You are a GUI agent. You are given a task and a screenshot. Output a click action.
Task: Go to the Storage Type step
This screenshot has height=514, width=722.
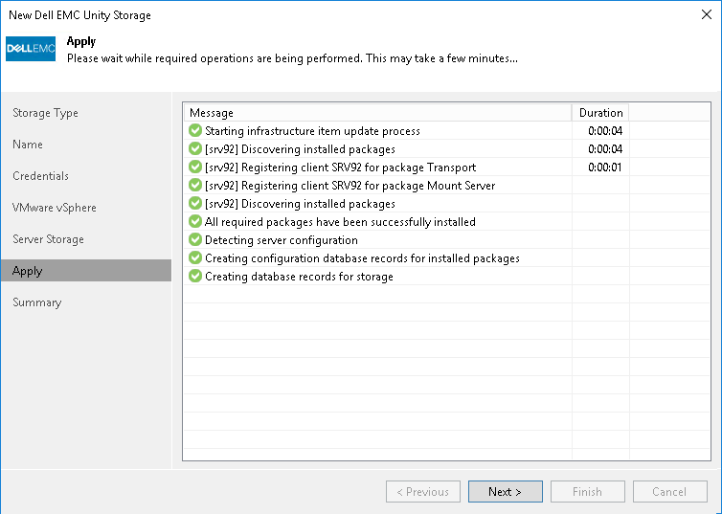[x=45, y=113]
